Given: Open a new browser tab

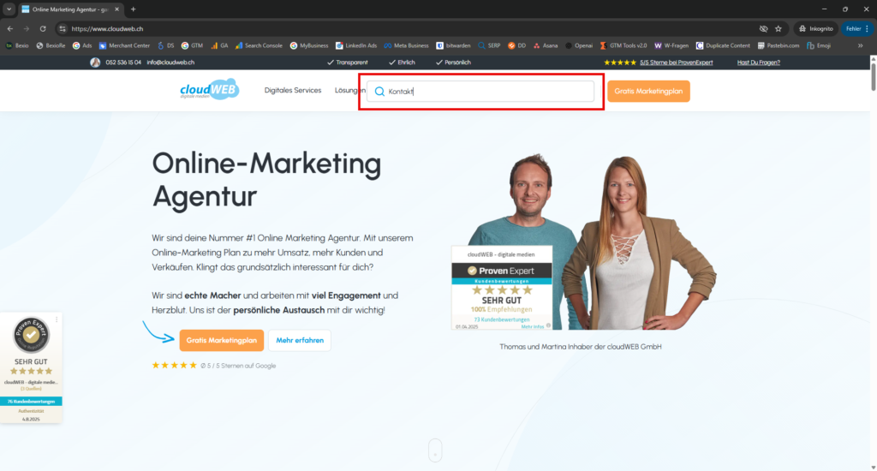Looking at the screenshot, I should [x=133, y=9].
